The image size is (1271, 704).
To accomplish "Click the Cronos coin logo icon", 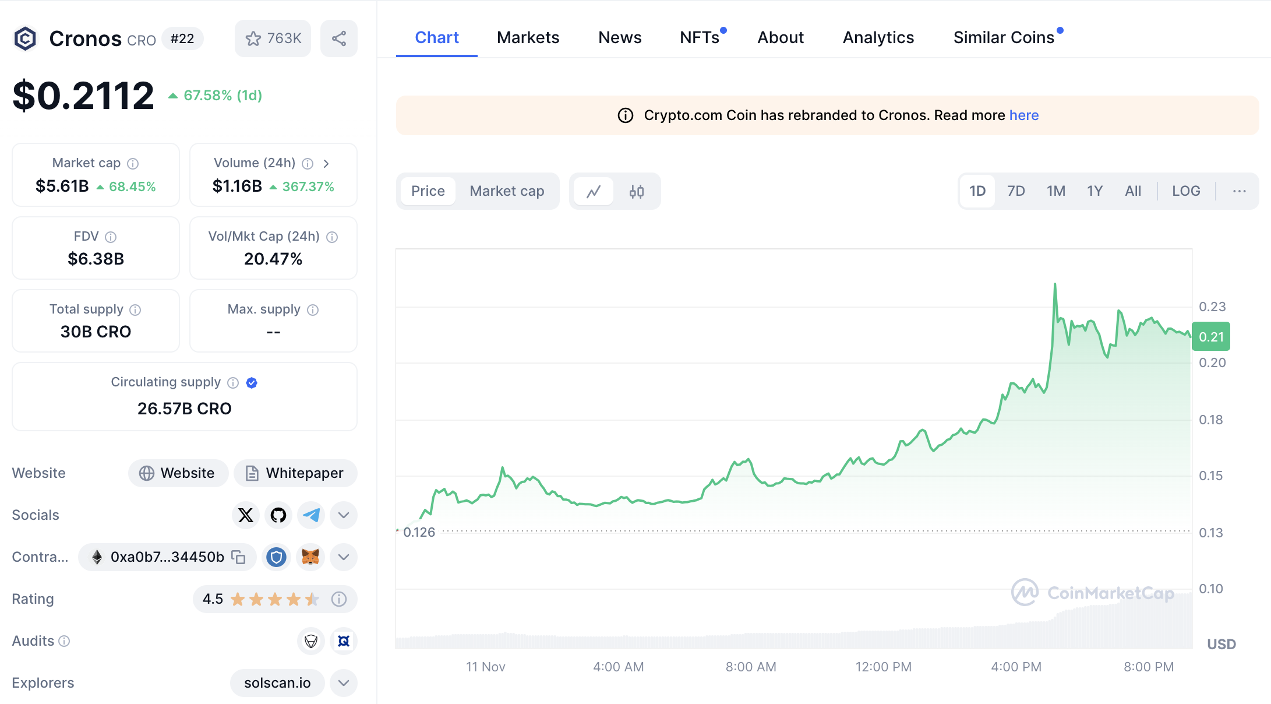I will click(x=25, y=38).
